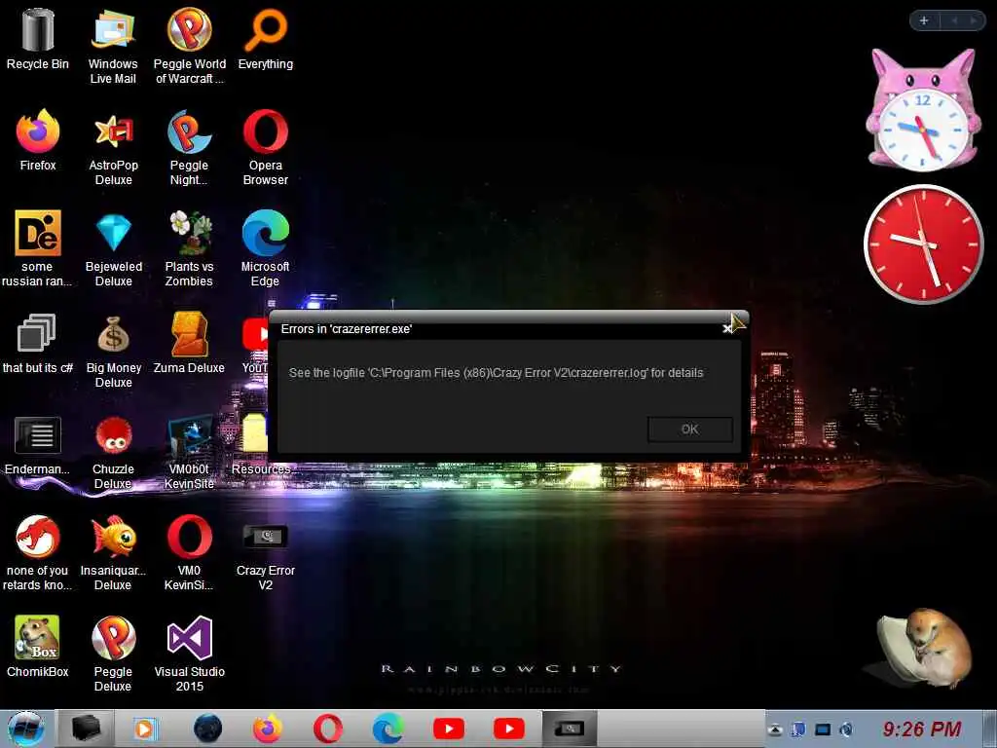Viewport: 997px width, 748px height.
Task: Select Visual Studio 2015 desktop icon
Action: (x=190, y=654)
